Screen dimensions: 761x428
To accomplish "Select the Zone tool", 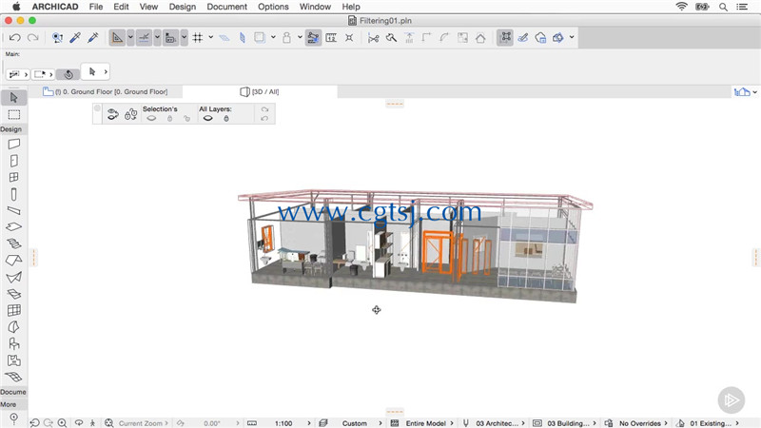I will (13, 360).
